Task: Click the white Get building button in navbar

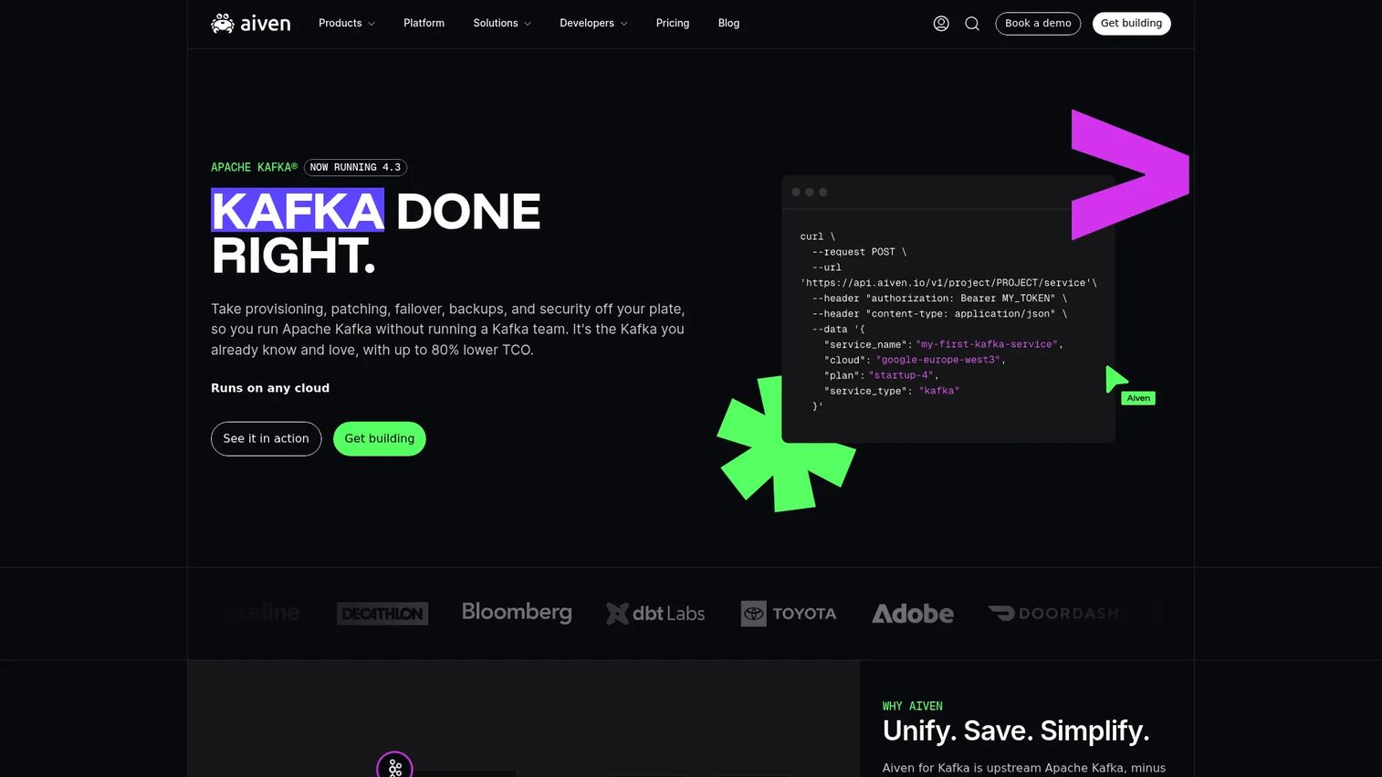Action: click(x=1131, y=24)
